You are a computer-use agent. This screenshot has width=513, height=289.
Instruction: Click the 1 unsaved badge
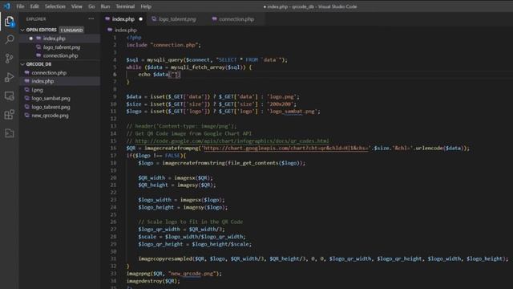tap(71, 30)
